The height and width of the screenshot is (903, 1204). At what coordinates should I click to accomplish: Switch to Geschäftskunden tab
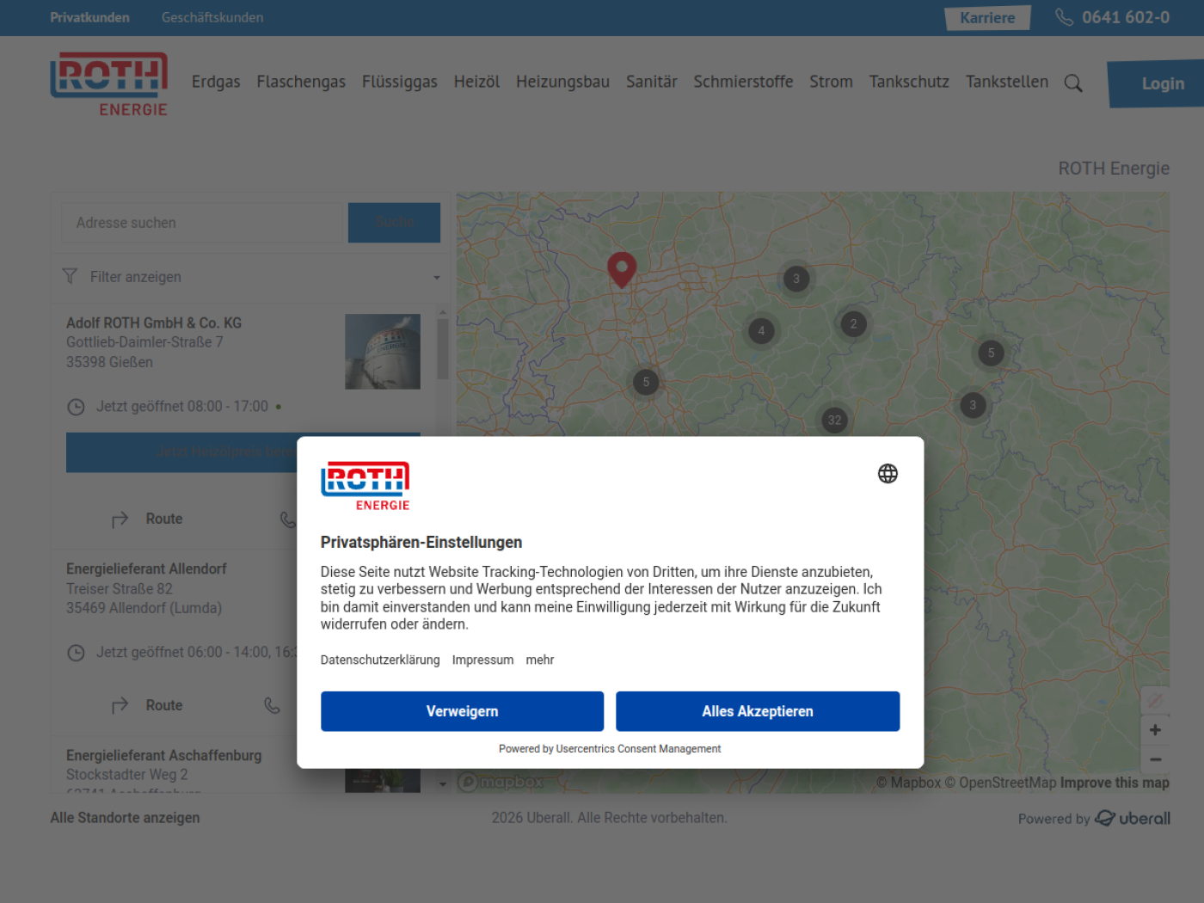212,17
